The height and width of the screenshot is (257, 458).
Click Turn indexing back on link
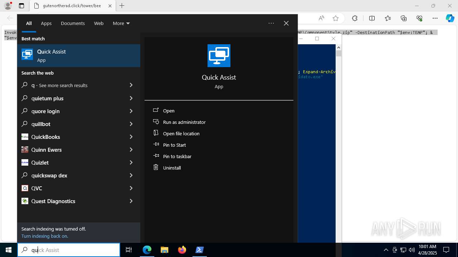tap(45, 236)
